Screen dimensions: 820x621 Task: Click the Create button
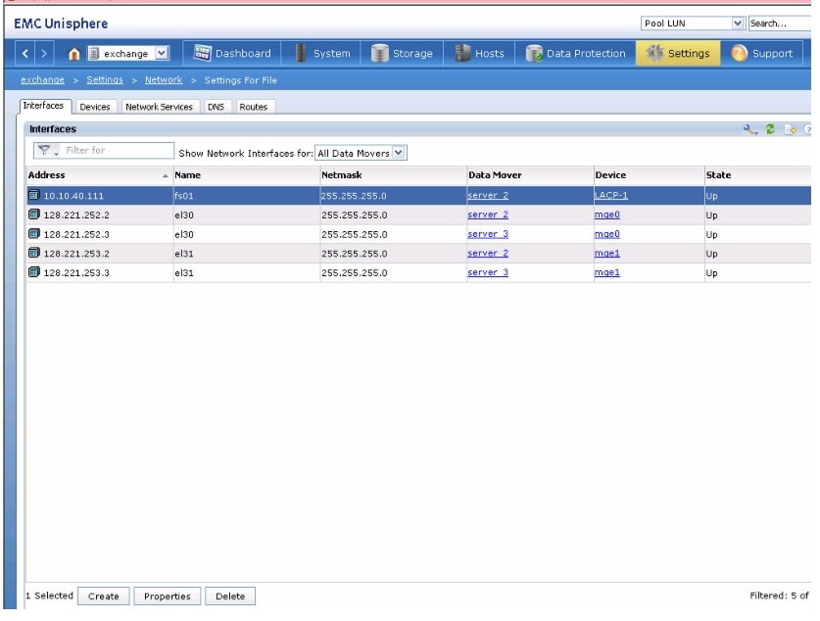[104, 596]
